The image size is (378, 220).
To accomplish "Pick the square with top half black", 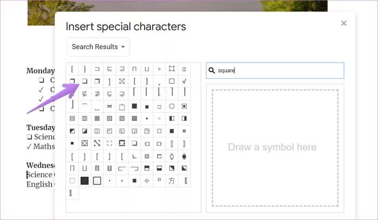I will point(147,168).
